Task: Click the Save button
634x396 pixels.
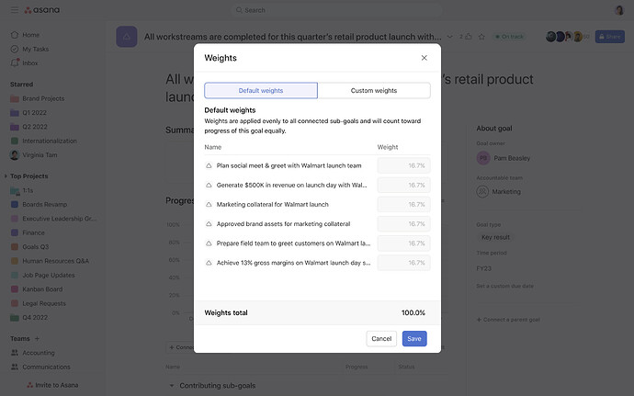Action: coord(414,338)
